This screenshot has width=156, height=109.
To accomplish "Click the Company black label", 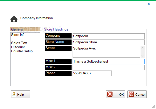I will (58, 36).
